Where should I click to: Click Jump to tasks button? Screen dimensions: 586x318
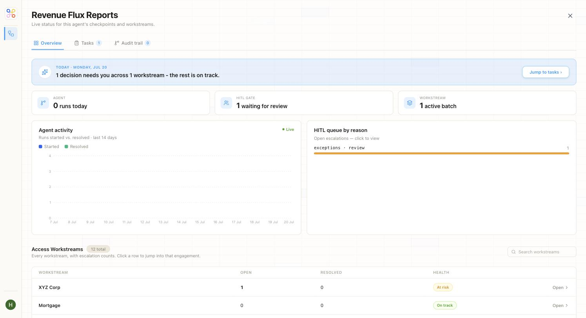(x=545, y=72)
